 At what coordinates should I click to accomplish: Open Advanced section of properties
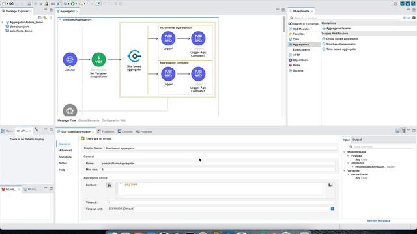[x=66, y=150]
